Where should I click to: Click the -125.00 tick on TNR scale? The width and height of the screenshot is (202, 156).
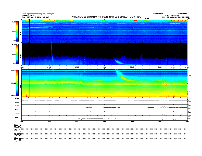(13, 70)
